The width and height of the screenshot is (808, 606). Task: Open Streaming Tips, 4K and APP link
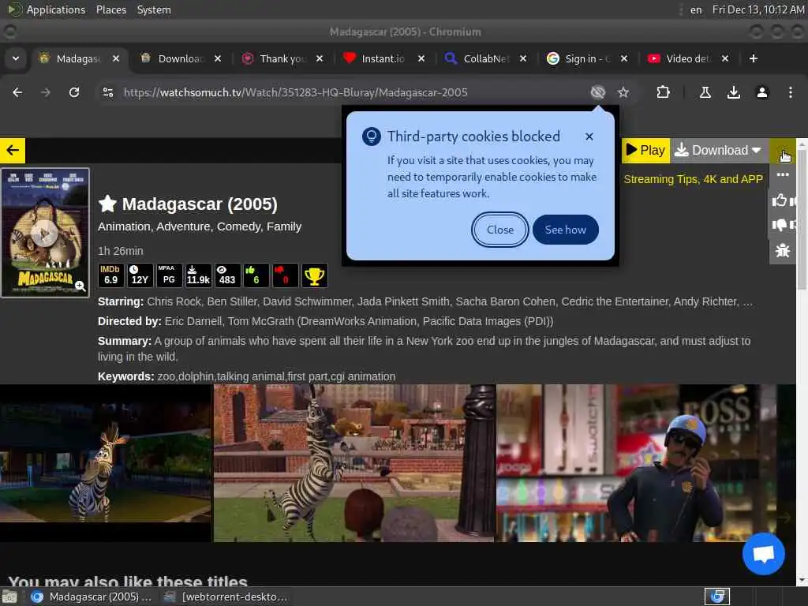point(693,179)
